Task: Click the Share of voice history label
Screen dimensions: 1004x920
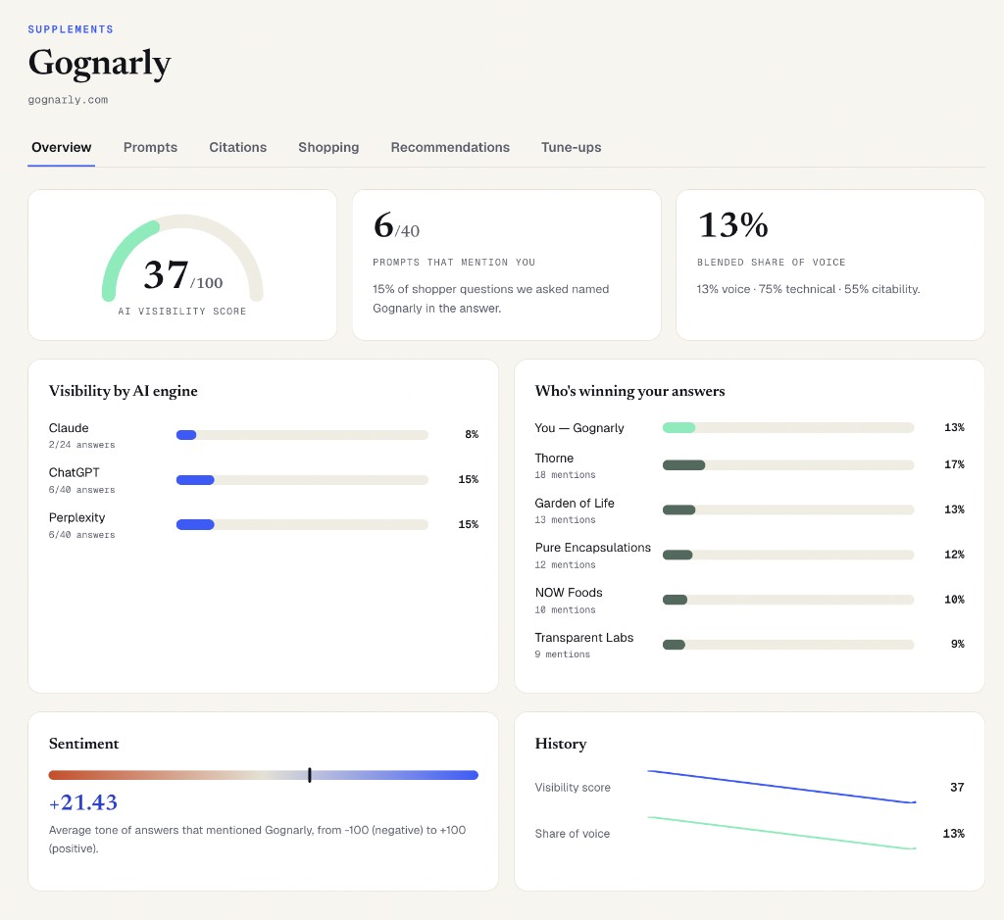Action: (x=573, y=834)
